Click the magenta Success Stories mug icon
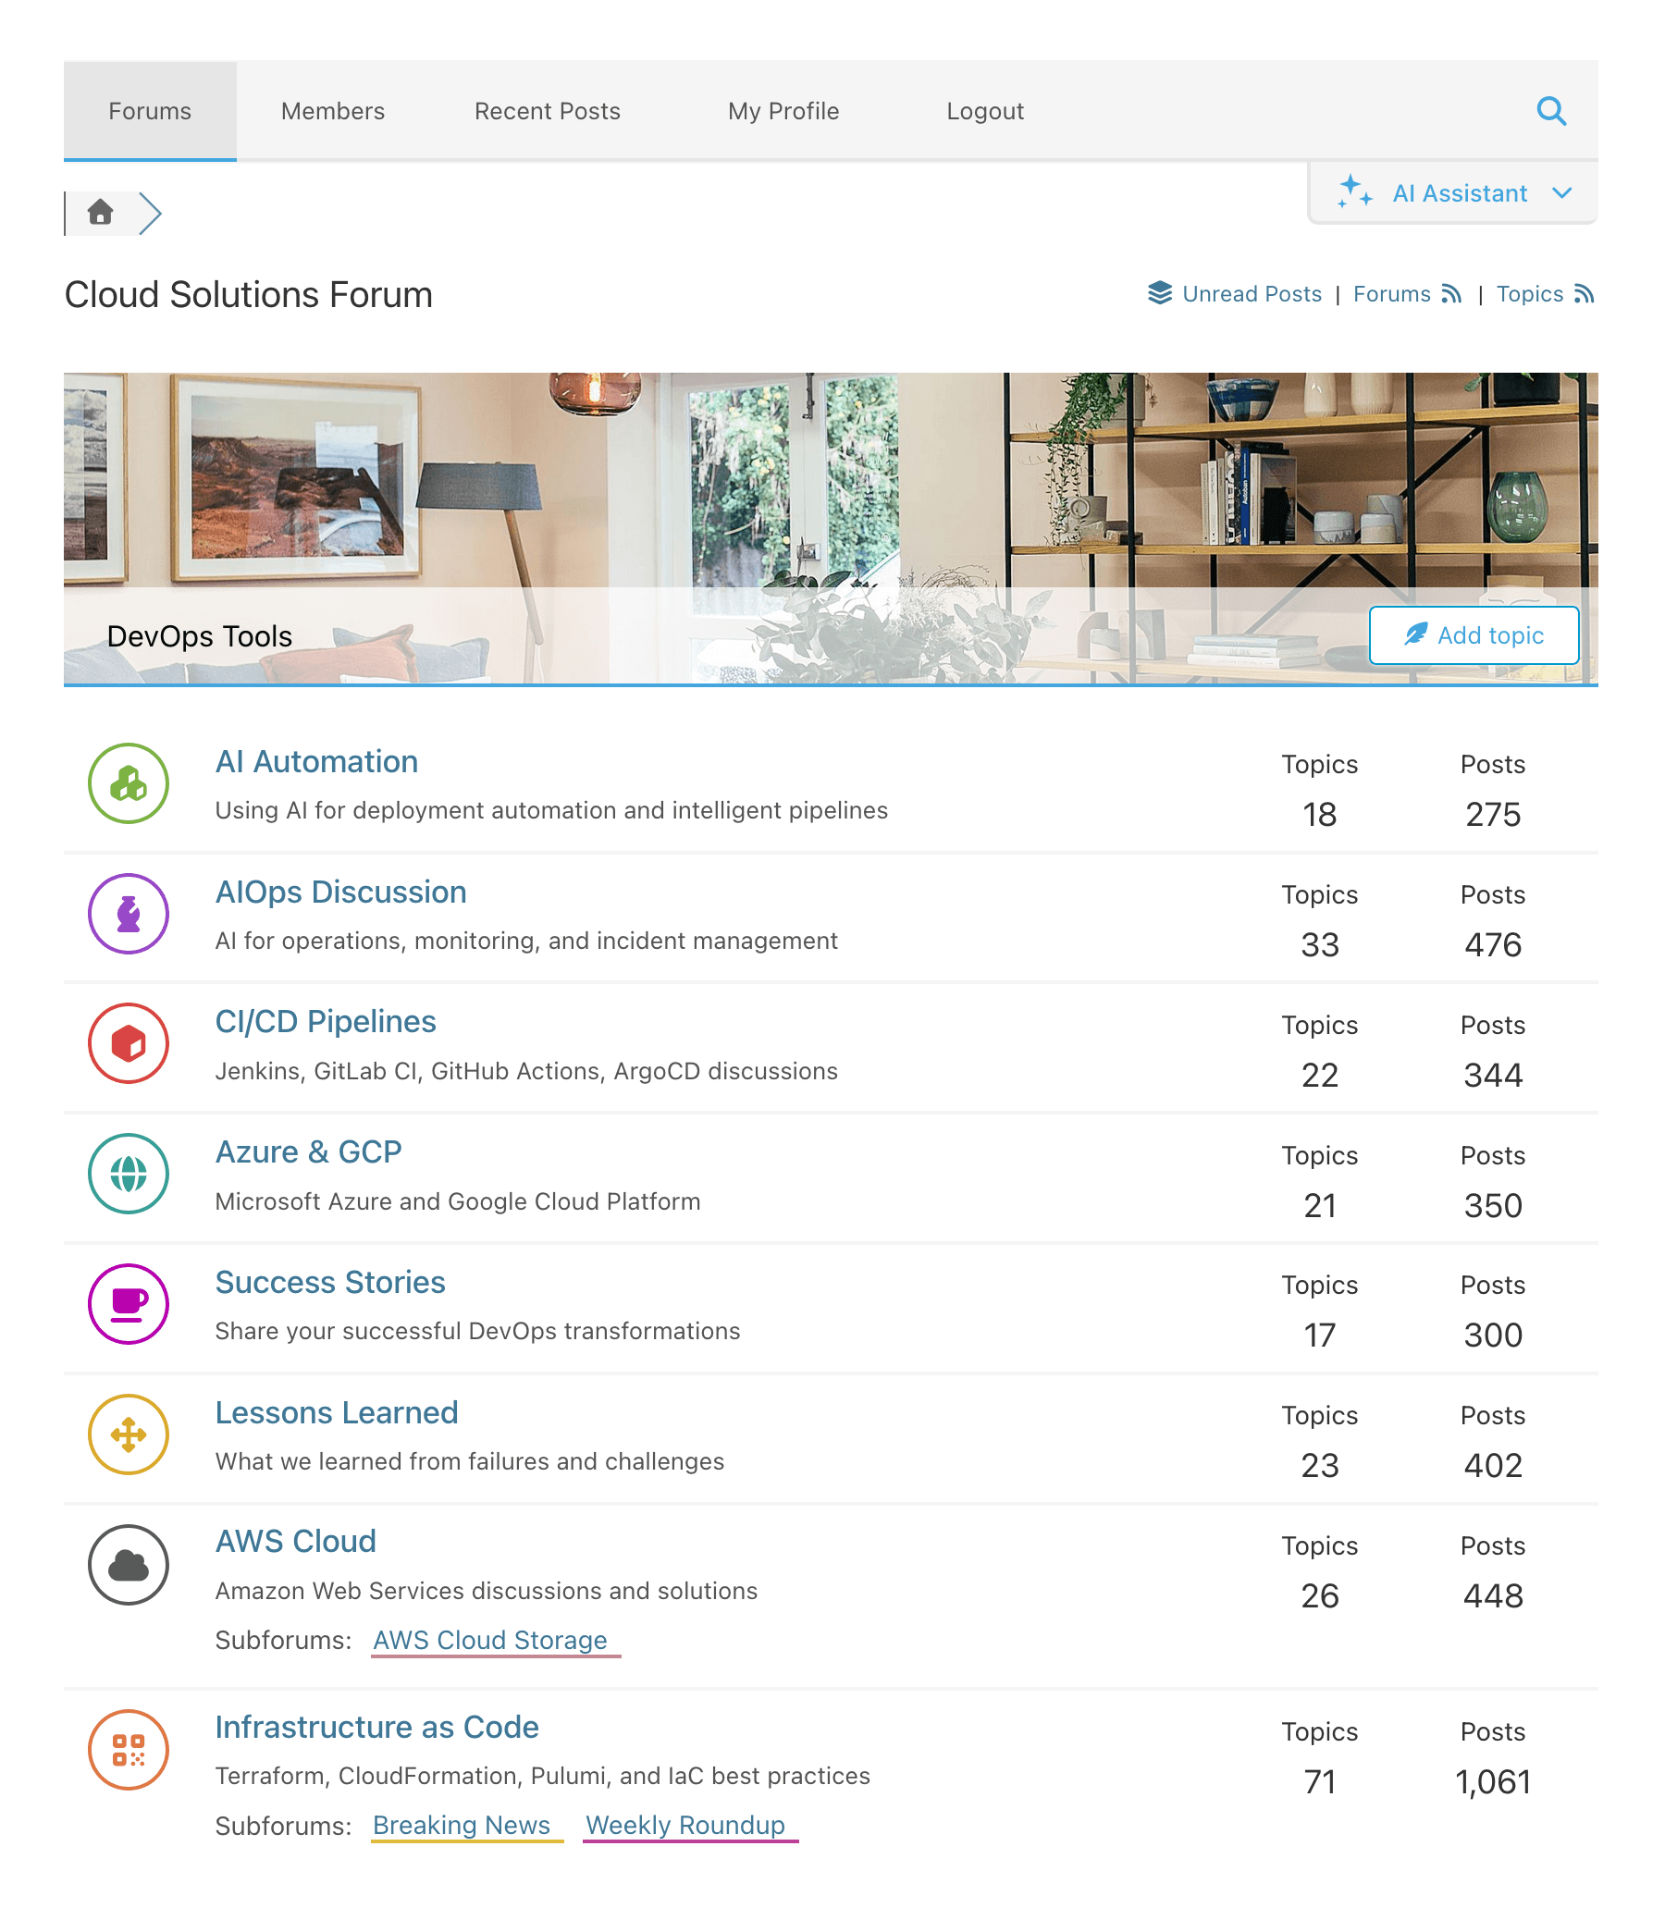Image resolution: width=1665 pixels, height=1908 pixels. tap(129, 1303)
